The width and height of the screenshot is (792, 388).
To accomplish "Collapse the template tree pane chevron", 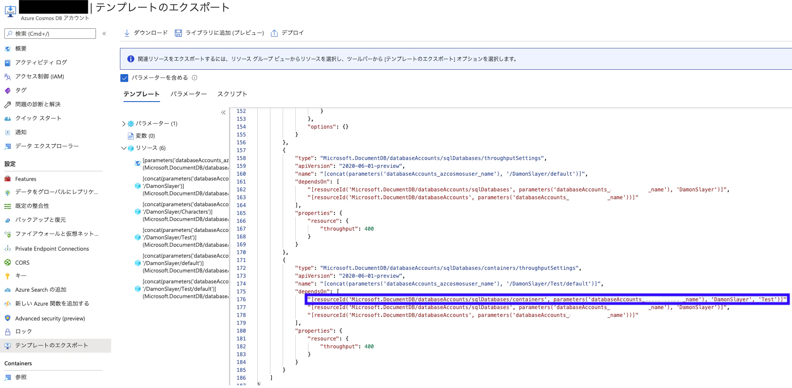I will point(223,112).
